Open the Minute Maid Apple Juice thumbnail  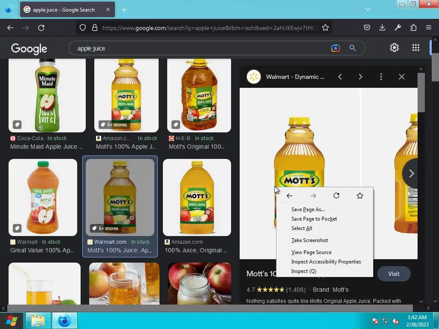47,96
